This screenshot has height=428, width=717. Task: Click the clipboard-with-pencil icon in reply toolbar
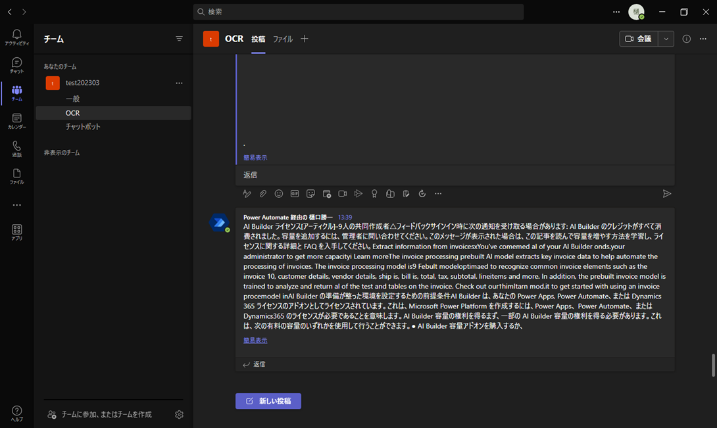(x=406, y=194)
